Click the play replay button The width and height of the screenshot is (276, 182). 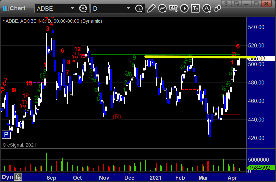(184, 8)
